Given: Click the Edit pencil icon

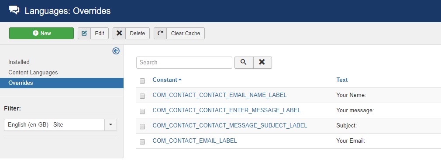Looking at the screenshot, I should coord(84,33).
